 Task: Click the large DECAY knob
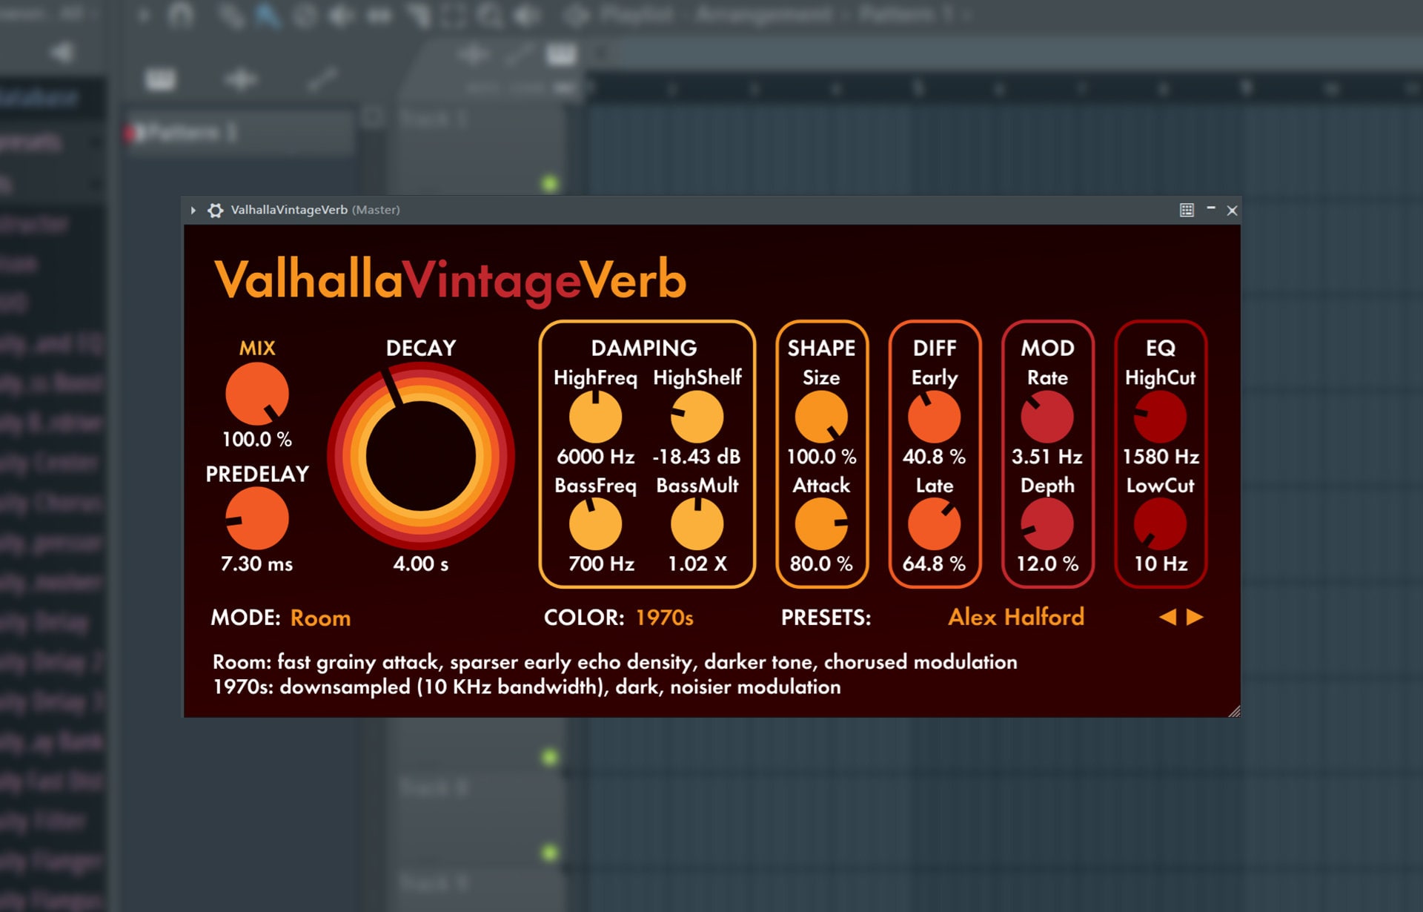[420, 456]
